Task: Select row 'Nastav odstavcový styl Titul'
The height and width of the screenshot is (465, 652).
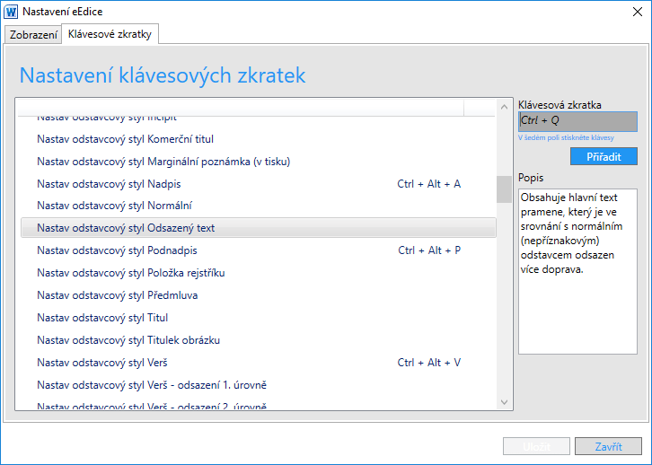Action: pyautogui.click(x=259, y=318)
